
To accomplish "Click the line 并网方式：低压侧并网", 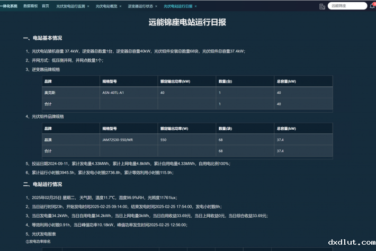I will [x=65, y=60].
